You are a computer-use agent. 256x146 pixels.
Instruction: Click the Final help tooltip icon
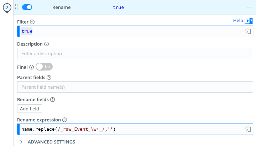[x=31, y=67]
